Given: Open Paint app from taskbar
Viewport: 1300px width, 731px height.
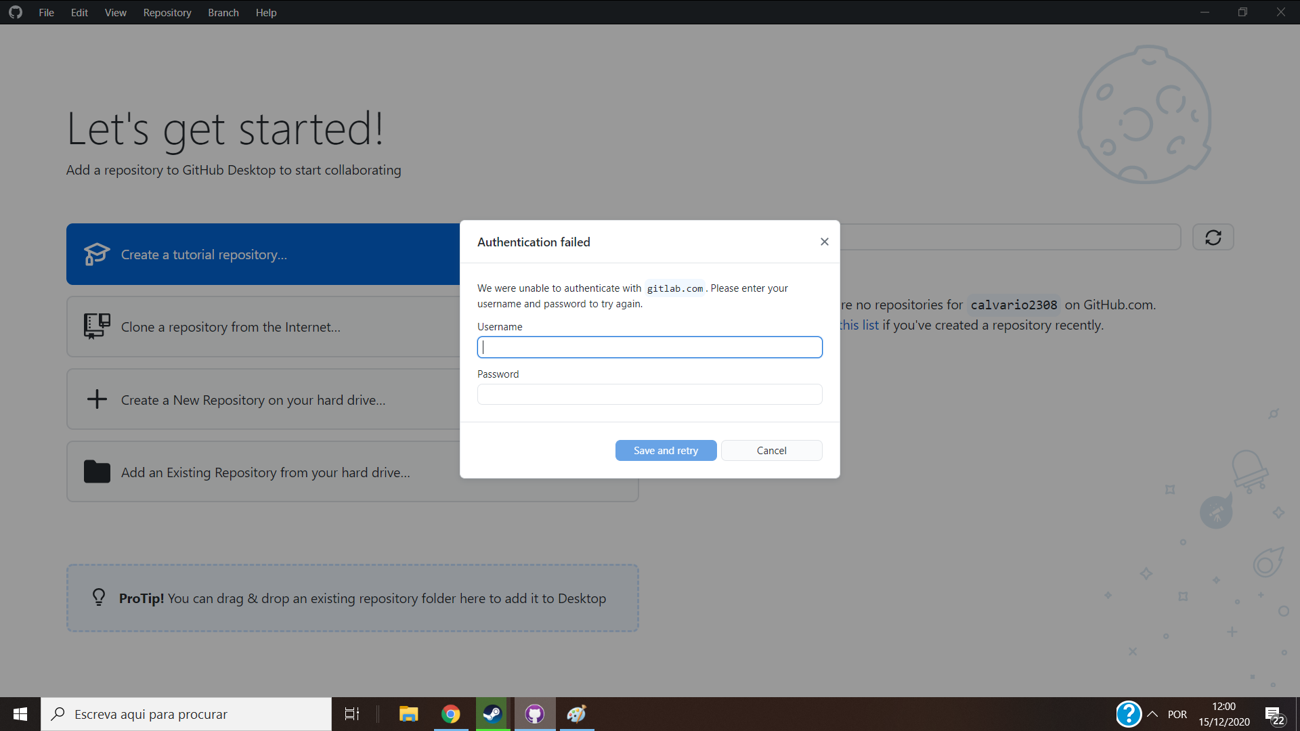Looking at the screenshot, I should 577,714.
